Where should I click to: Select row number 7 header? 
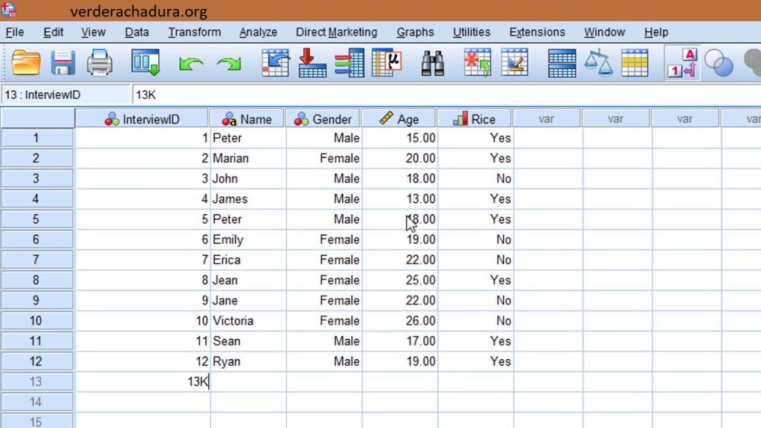37,259
